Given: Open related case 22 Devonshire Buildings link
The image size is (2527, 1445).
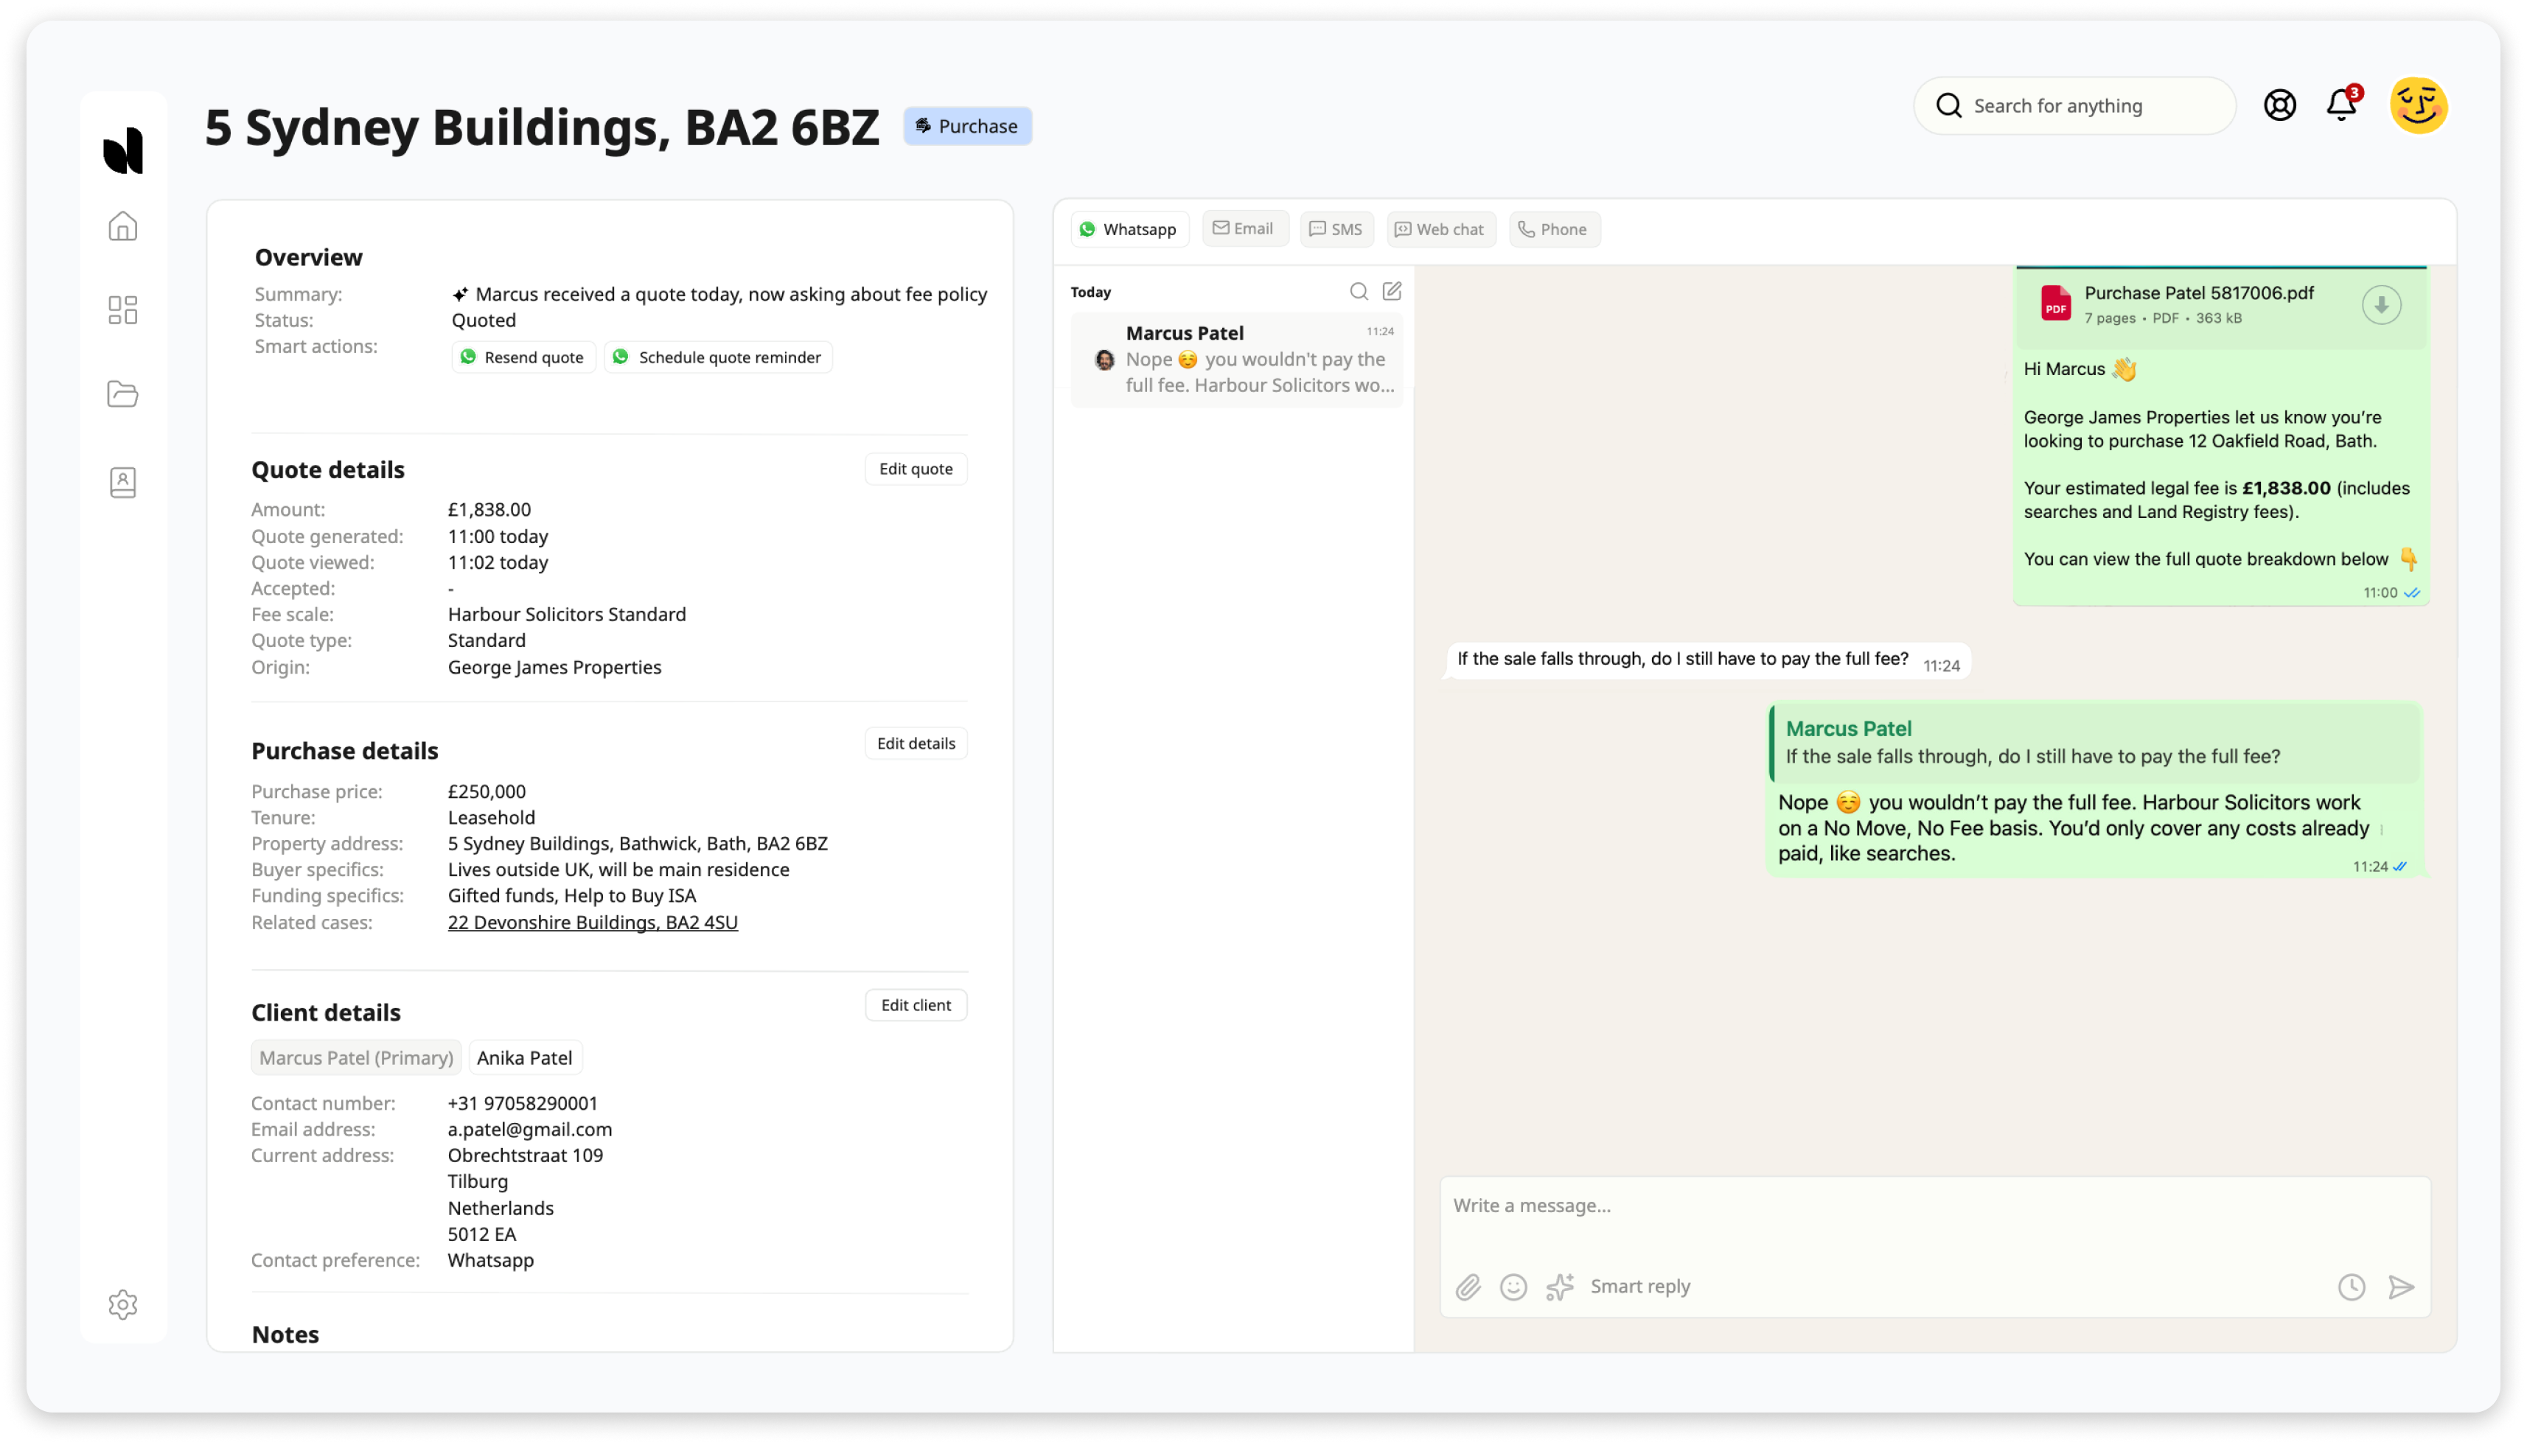Looking at the screenshot, I should coord(593,922).
